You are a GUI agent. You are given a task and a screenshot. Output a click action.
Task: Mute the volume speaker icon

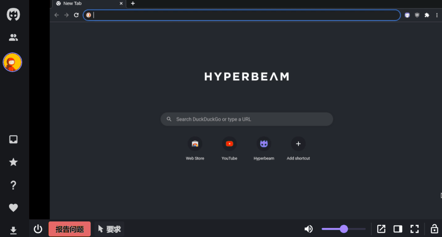tap(309, 229)
